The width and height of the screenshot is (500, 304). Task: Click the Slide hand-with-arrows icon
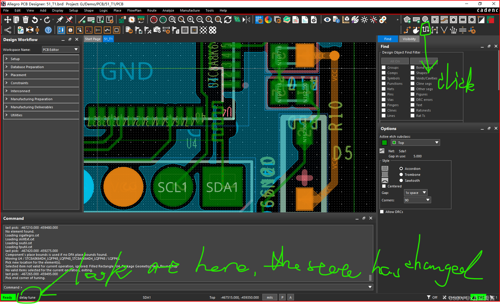pyautogui.click(x=417, y=30)
